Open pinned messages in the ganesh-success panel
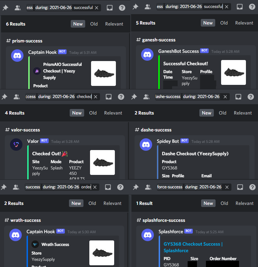Screen dimensions: 258x267 coord(136,7)
